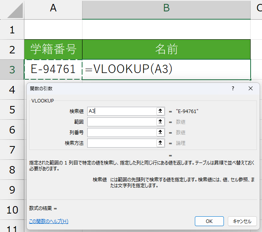Screen dimensions: 262x232
Task: Focus the 列番号 argument input box
Action: coord(121,133)
